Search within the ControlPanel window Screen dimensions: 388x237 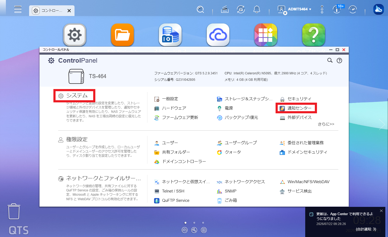tap(330, 61)
